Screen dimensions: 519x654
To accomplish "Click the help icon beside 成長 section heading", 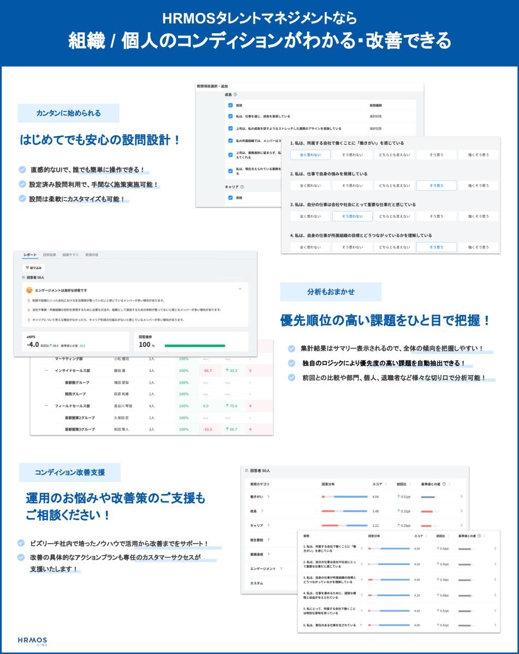I will tap(235, 95).
